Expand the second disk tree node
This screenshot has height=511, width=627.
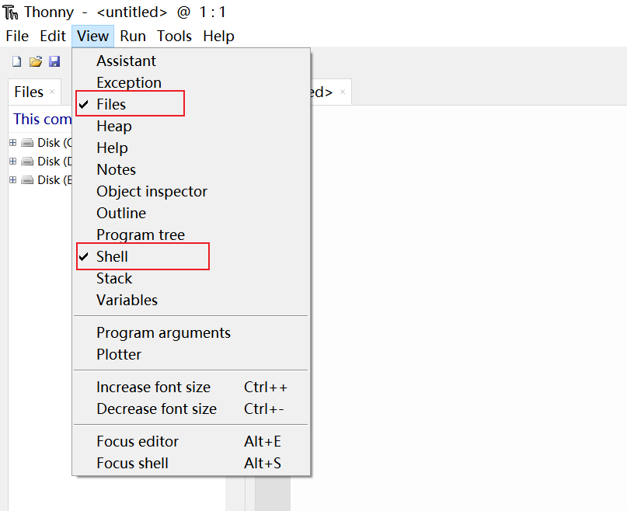pos(12,162)
